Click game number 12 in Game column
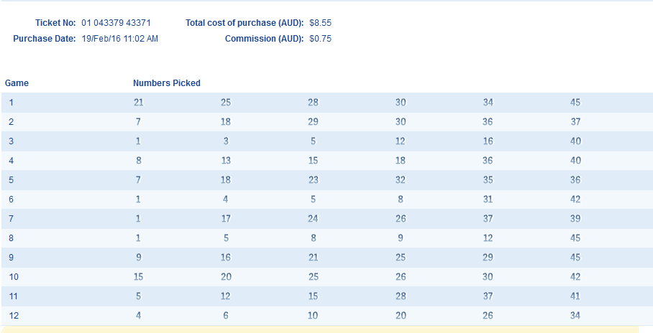The height and width of the screenshot is (333, 653). pos(14,316)
